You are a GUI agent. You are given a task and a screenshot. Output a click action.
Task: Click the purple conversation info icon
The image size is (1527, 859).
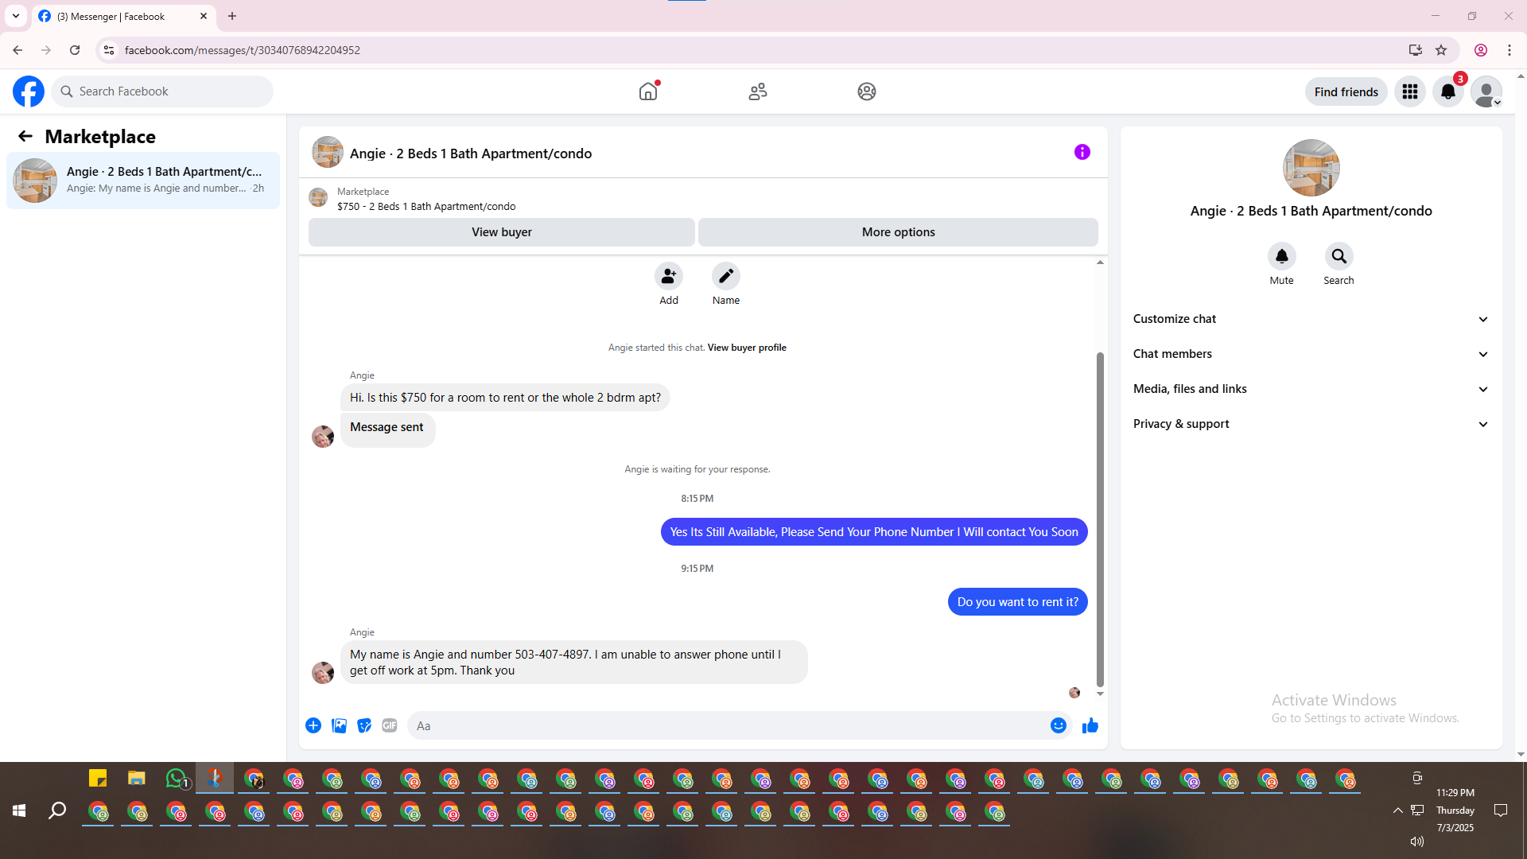1082,152
